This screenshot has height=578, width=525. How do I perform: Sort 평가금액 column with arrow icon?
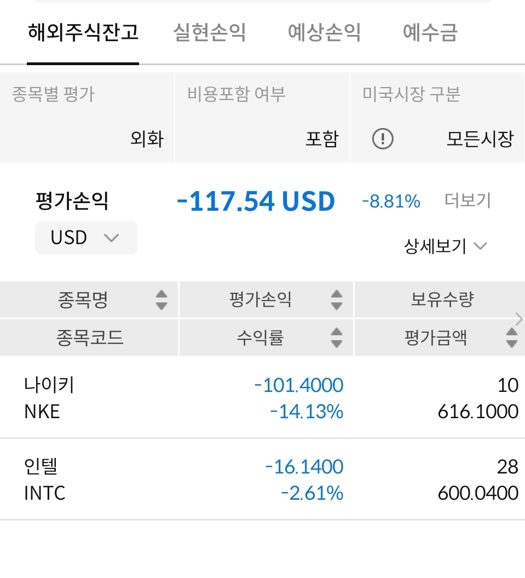coord(511,338)
